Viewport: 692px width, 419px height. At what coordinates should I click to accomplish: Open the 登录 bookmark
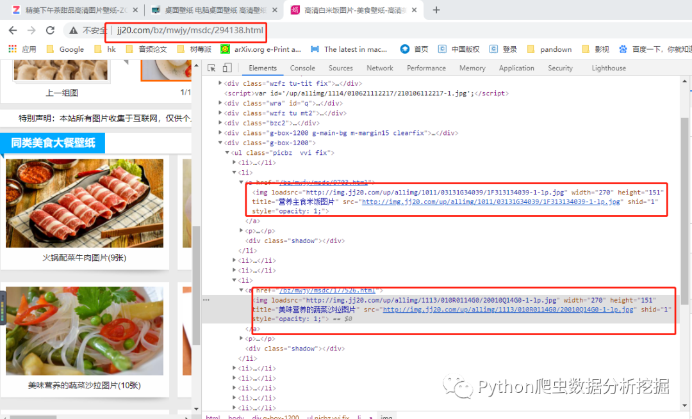pos(503,49)
